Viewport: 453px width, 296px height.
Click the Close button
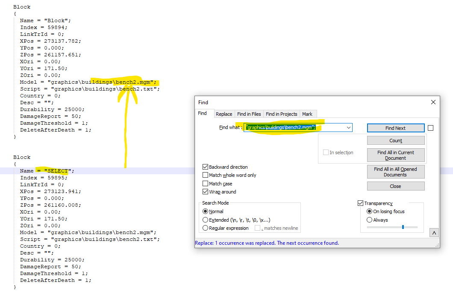(395, 186)
